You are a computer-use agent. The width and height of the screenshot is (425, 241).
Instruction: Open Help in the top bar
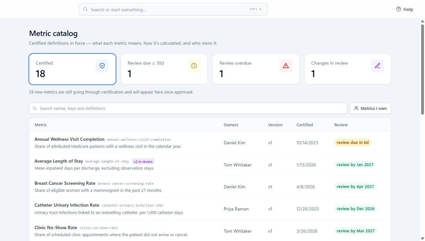405,9
